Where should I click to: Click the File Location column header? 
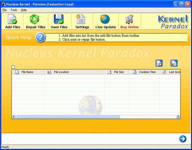point(74,72)
